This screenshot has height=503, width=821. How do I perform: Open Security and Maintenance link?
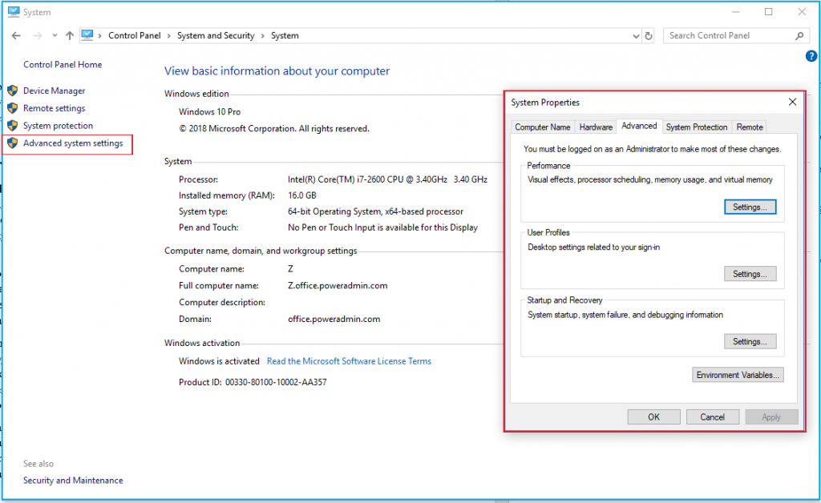pos(73,480)
